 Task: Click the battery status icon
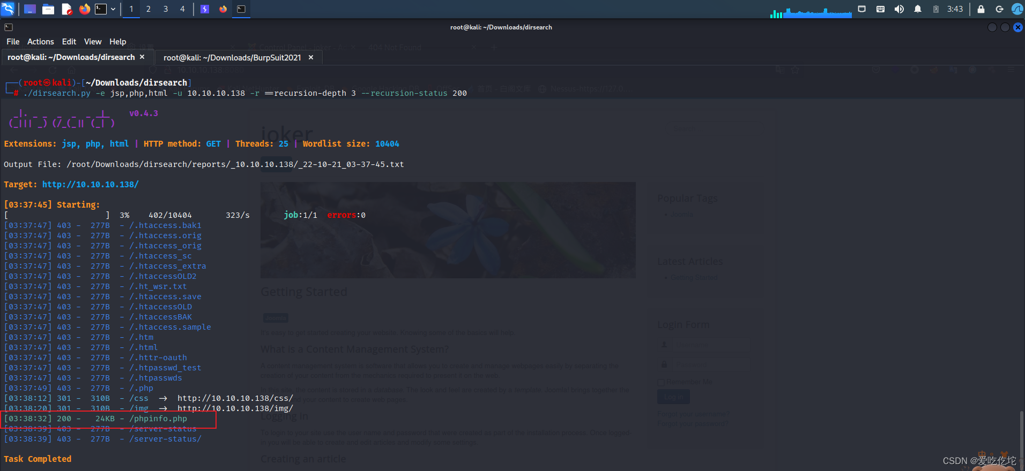[936, 9]
